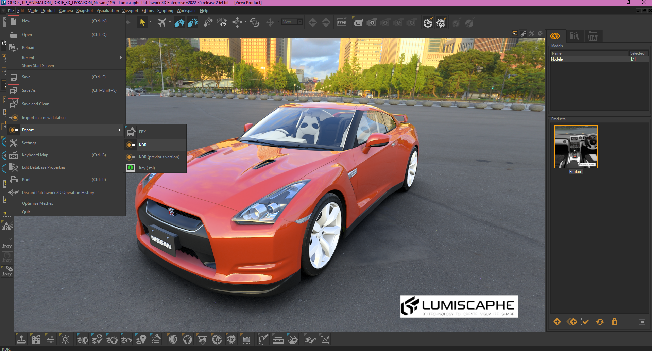
Task: Choose KDR (previous version) export
Action: [156, 157]
